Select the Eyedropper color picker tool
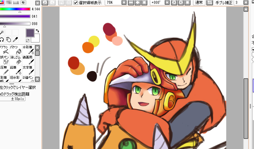This screenshot has height=149, width=254. (x=15, y=39)
